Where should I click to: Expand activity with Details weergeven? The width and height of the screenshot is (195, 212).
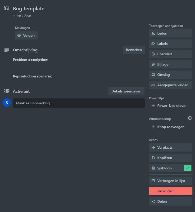[x=126, y=91]
